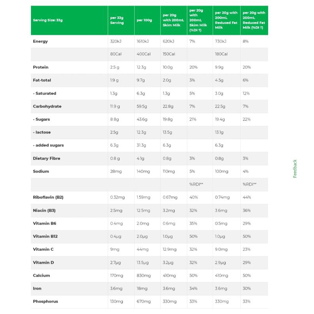The height and width of the screenshot is (314, 314).
Task: Click the '- added sugars' row label
Action: [48, 145]
